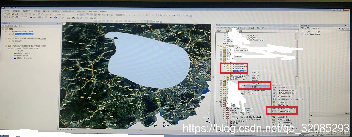Open the Insert (I) menu
Viewport: 352px width, 137px height.
tap(46, 11)
